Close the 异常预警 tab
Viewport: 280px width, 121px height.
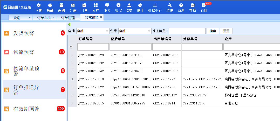101,17
